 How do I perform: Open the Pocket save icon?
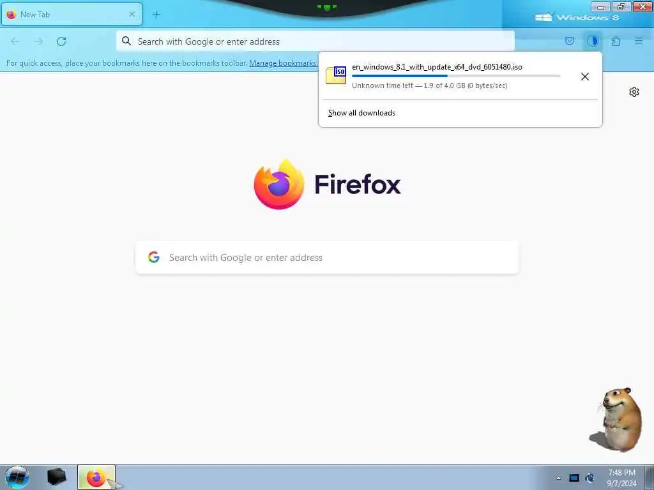click(x=570, y=41)
